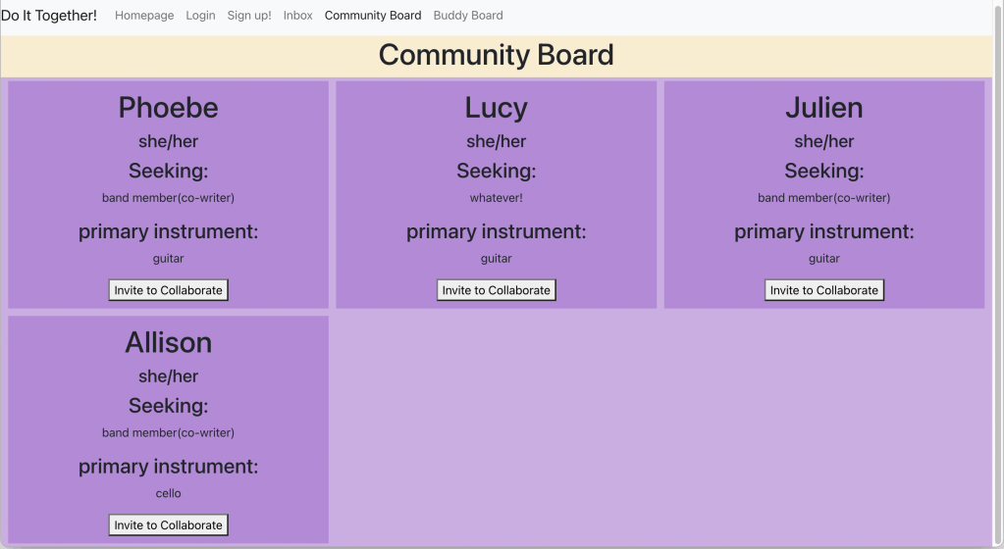Click the Do It Together! brand link
The height and width of the screenshot is (549, 1004).
[x=49, y=16]
